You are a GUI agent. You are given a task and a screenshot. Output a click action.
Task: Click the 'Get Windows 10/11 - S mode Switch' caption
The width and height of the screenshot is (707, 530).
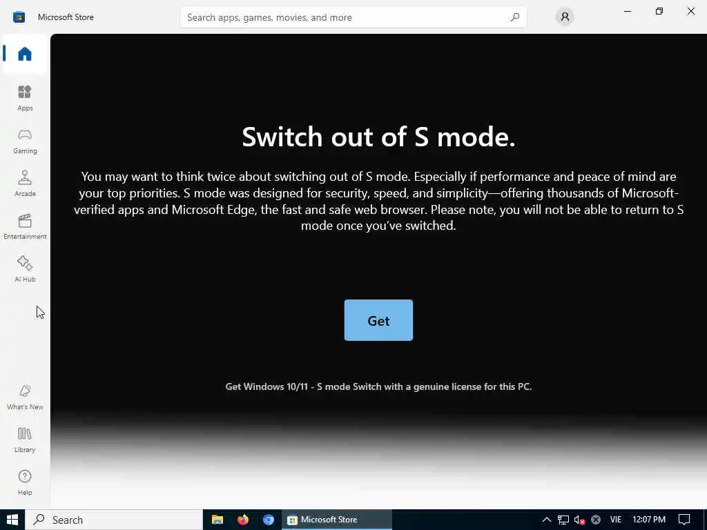pos(378,386)
